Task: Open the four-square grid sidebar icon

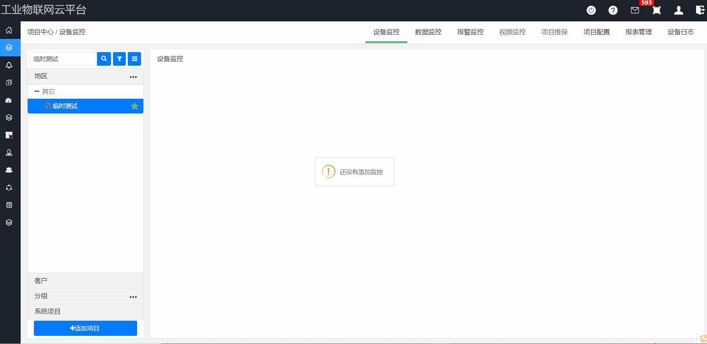Action: 9,135
